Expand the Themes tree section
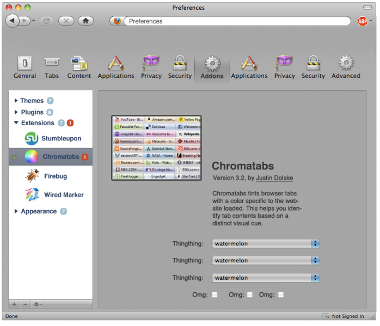This screenshot has height=326, width=380. pos(16,101)
